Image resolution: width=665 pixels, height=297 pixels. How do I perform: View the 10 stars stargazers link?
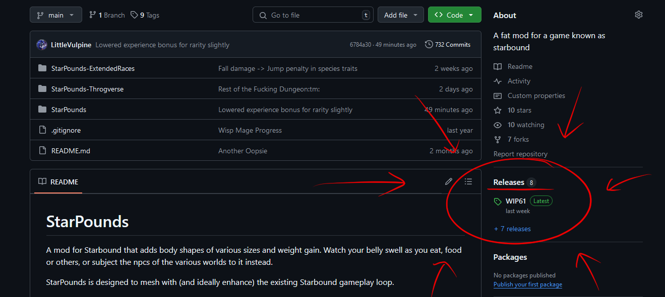pos(519,110)
